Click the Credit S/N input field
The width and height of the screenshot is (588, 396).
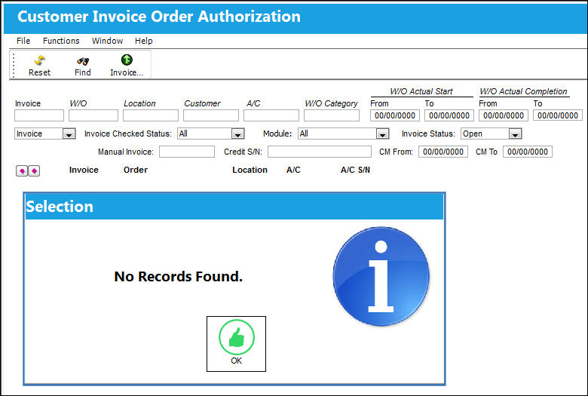[x=320, y=152]
